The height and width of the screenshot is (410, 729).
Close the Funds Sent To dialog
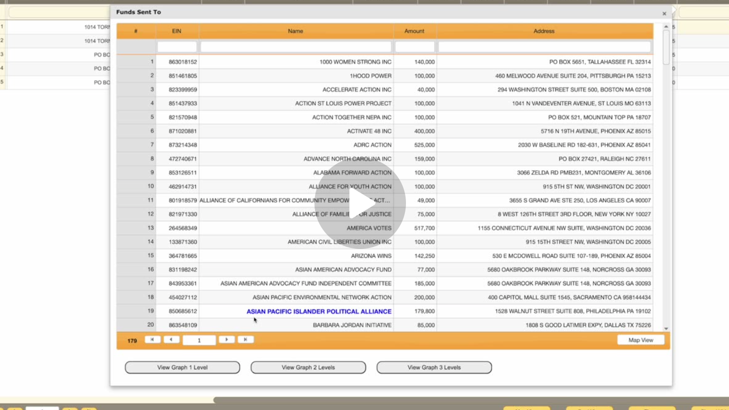[x=664, y=13]
